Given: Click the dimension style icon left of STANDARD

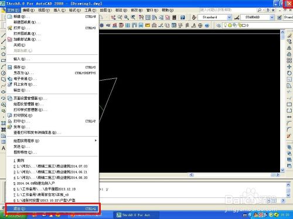Looking at the screenshot, I should (237, 18).
